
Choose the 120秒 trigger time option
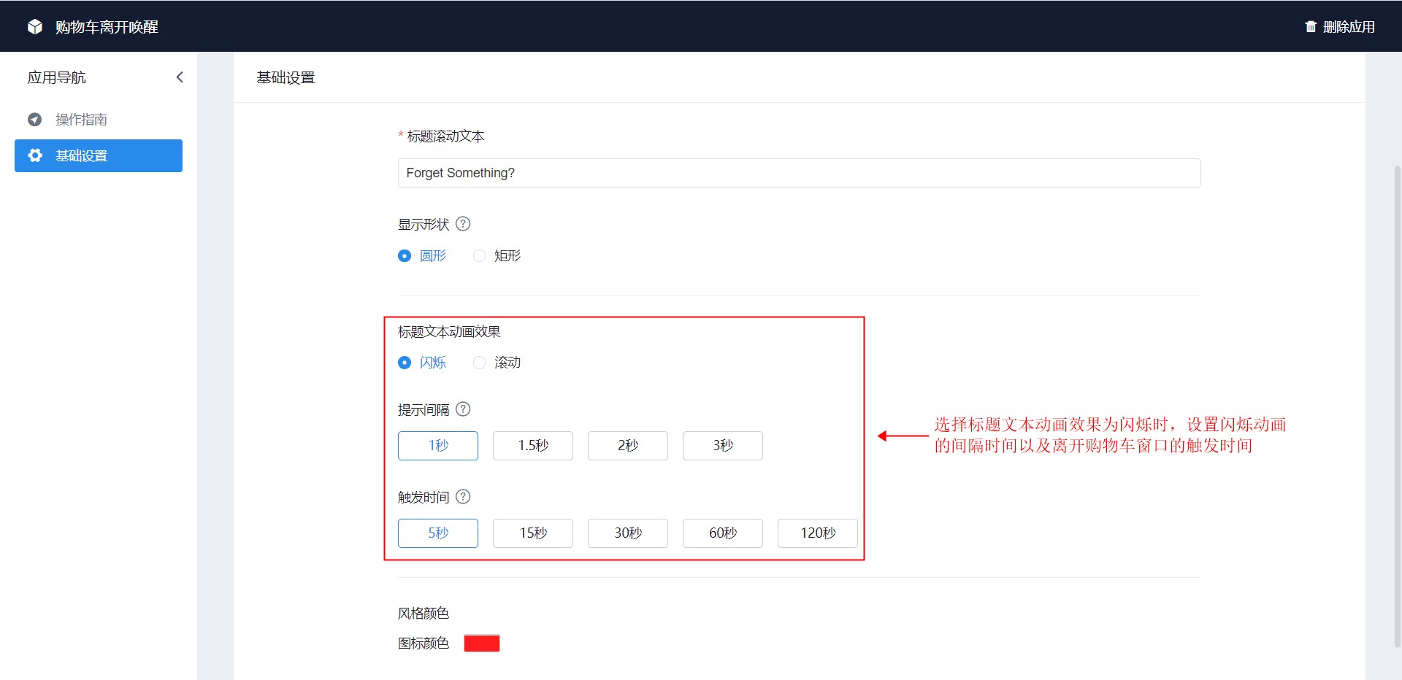pyautogui.click(x=818, y=533)
